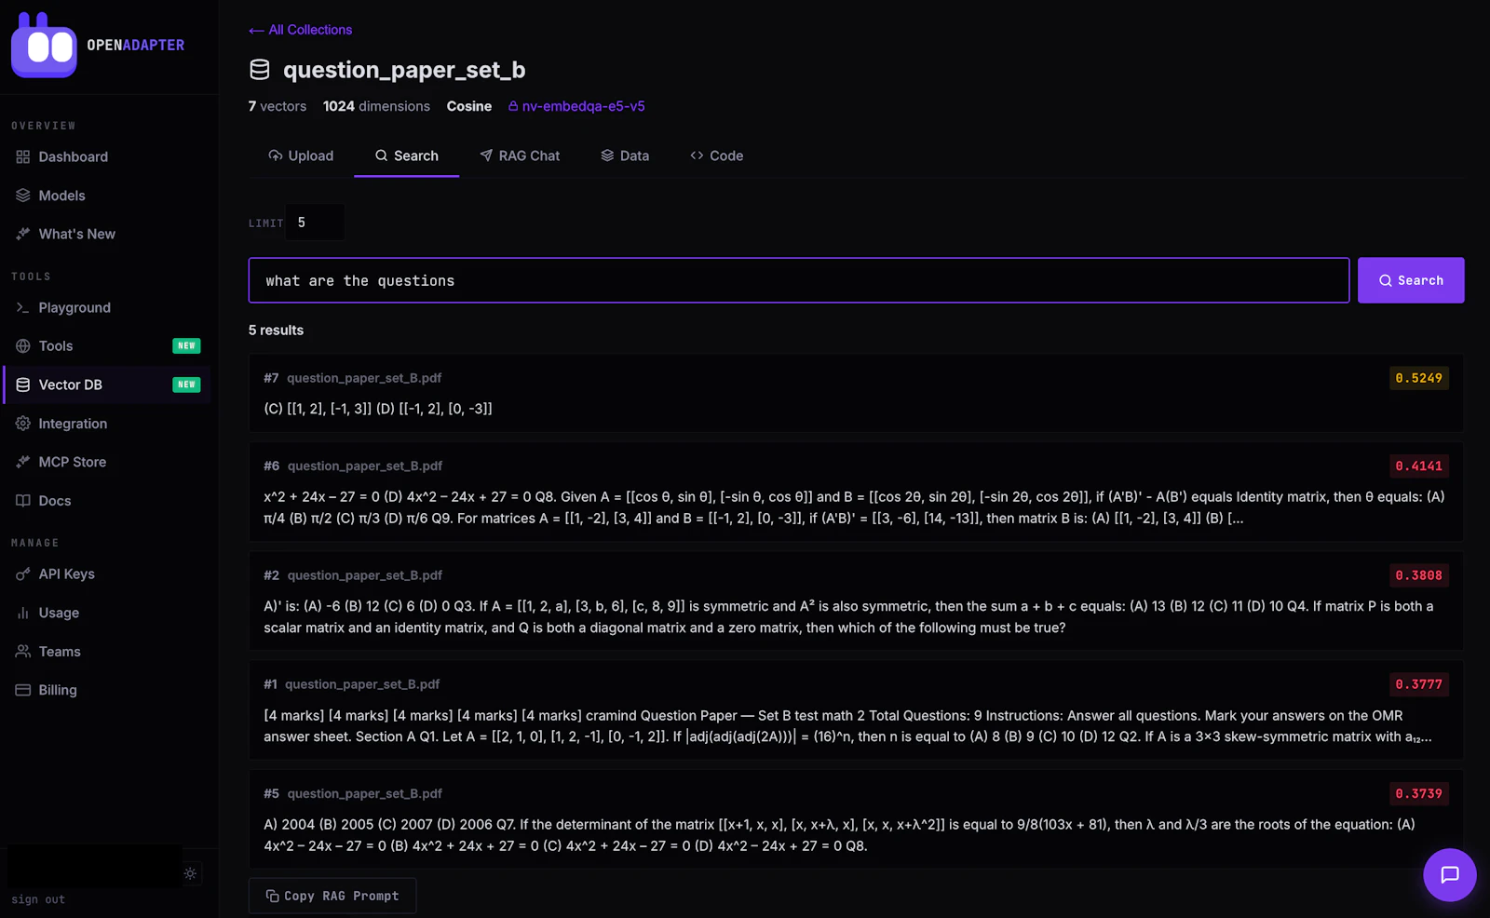Screen dimensions: 1490x918
Task: Click the 0.3777 score badge
Action: [1418, 684]
